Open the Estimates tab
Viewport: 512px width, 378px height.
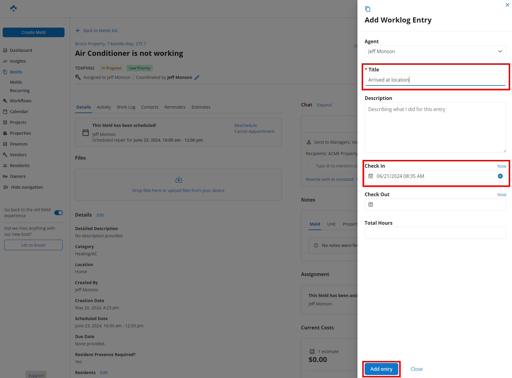tap(201, 107)
